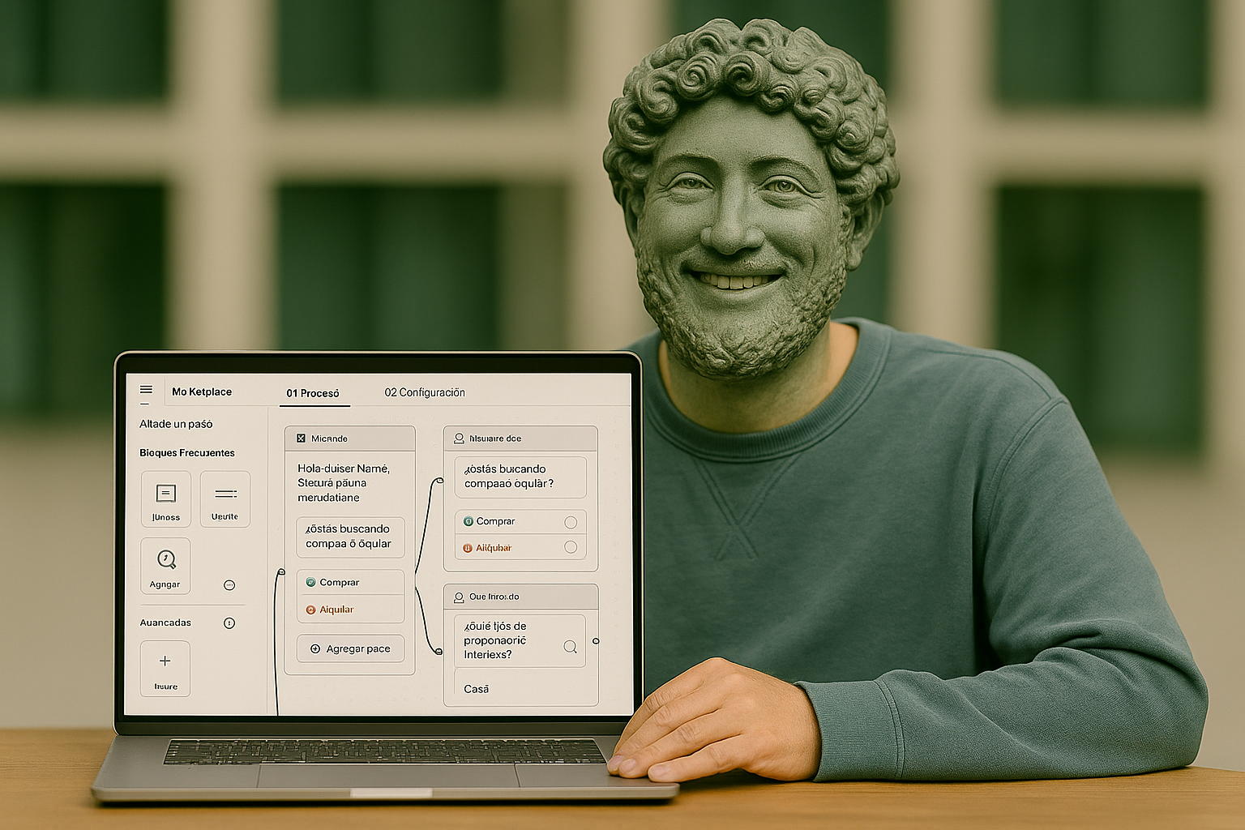Click connector node right of Que Inroxdo card

[x=596, y=641]
